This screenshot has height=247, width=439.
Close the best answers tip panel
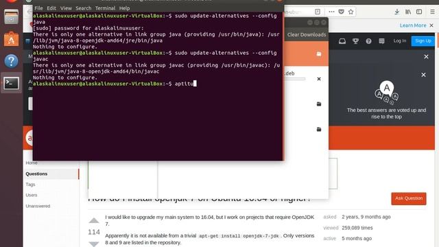424,75
